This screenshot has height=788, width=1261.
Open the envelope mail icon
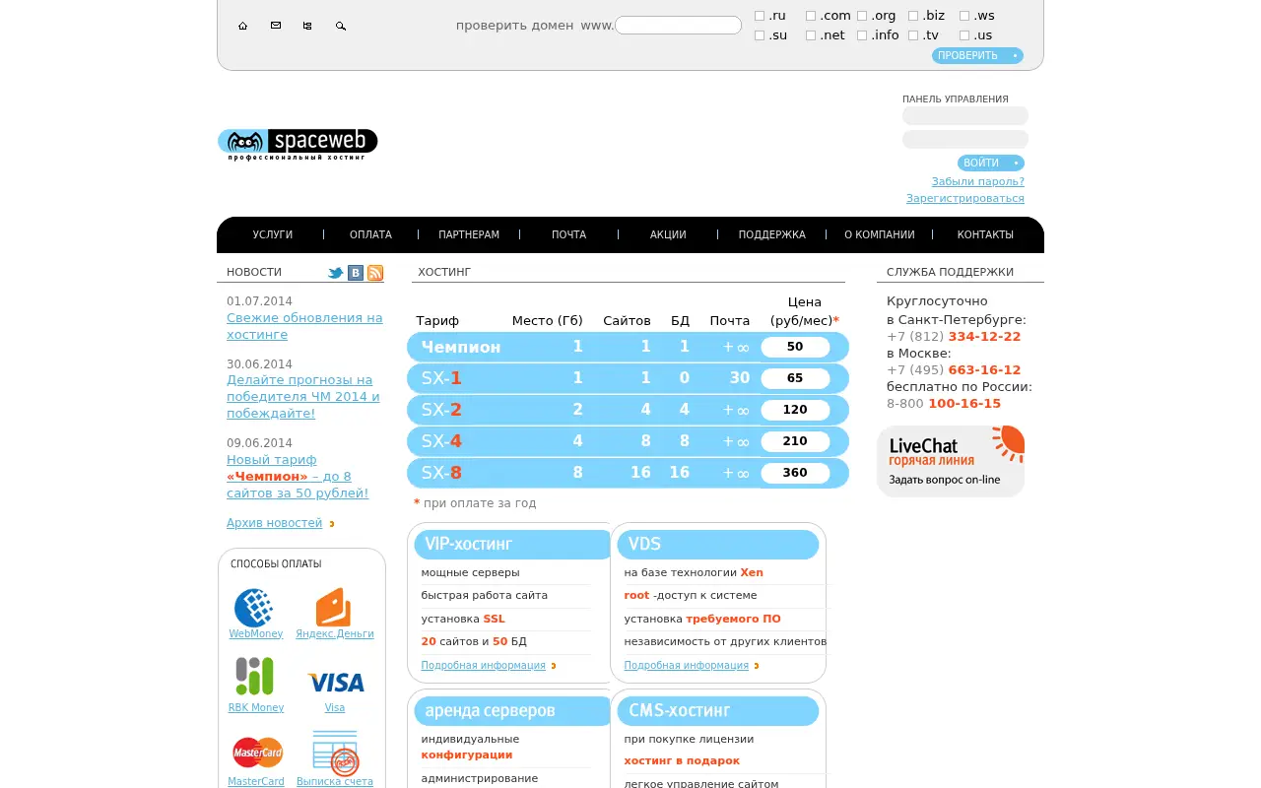276,26
